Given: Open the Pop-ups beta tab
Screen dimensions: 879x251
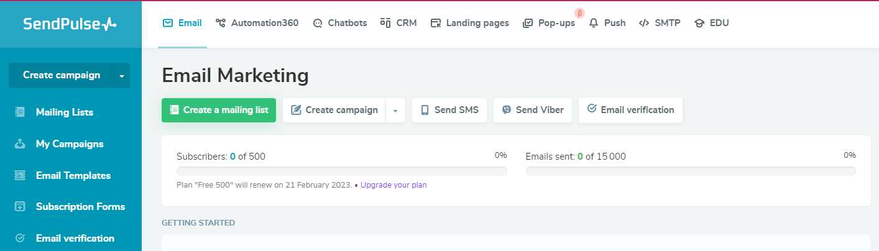Looking at the screenshot, I should point(549,23).
